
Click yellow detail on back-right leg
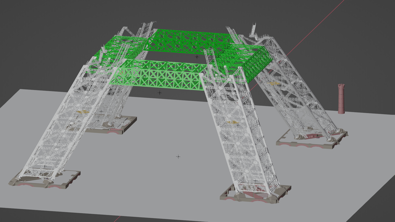click(x=273, y=84)
